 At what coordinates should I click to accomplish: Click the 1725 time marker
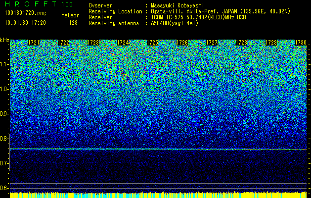pyautogui.click(x=152, y=43)
